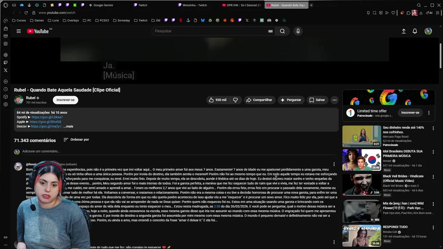Save the video with Salvar
Image resolution: width=443 pixels, height=249 pixels.
tap(317, 100)
